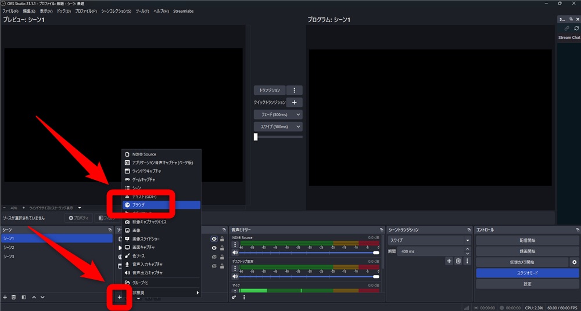
Task: Open the プロパティ button
Action: pyautogui.click(x=78, y=218)
